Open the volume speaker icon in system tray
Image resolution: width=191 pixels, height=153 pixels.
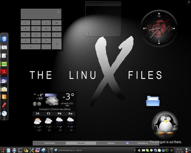click(x=139, y=150)
